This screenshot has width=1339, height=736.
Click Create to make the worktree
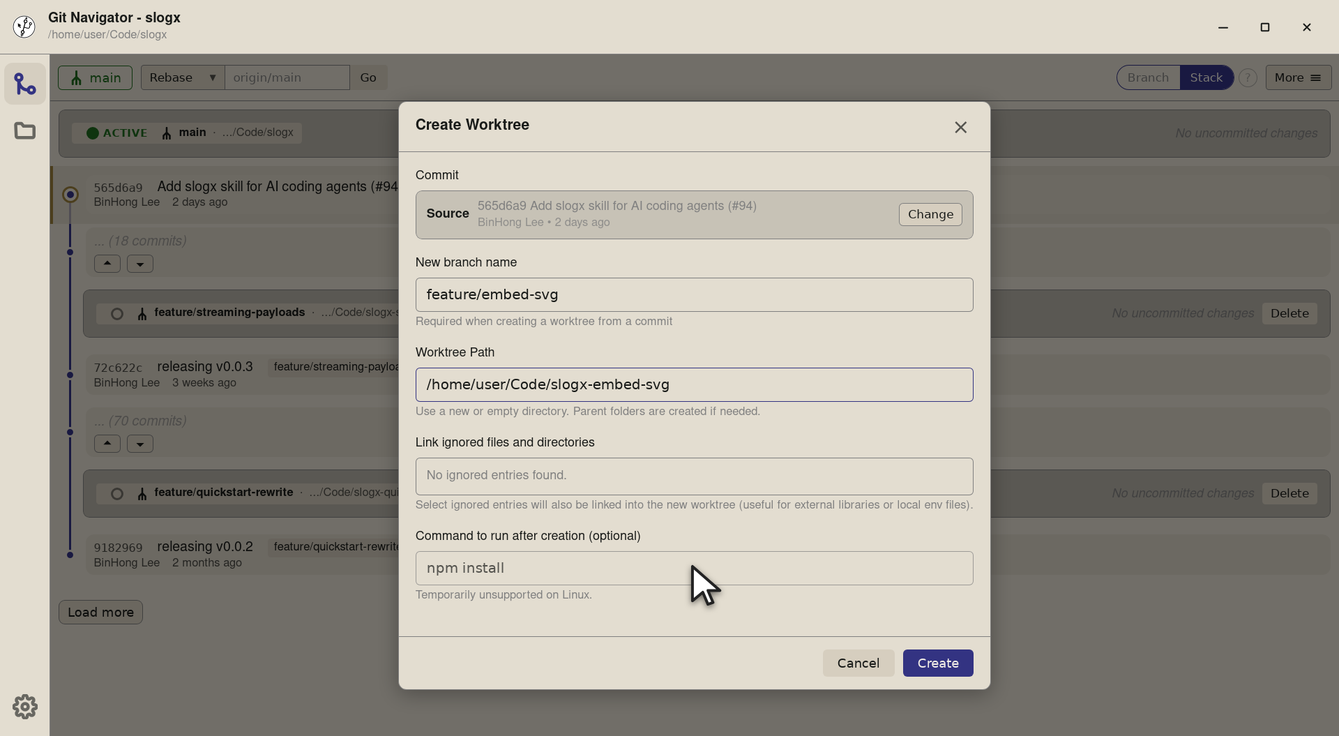point(937,663)
